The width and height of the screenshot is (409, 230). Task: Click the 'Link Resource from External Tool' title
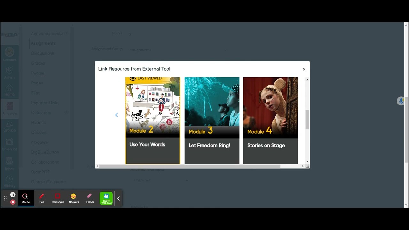point(134,69)
